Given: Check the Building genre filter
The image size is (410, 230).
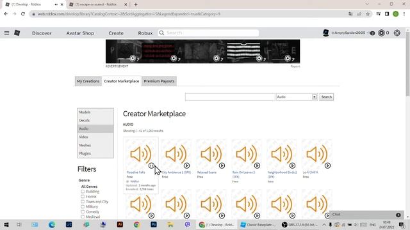Looking at the screenshot, I should [83, 192].
